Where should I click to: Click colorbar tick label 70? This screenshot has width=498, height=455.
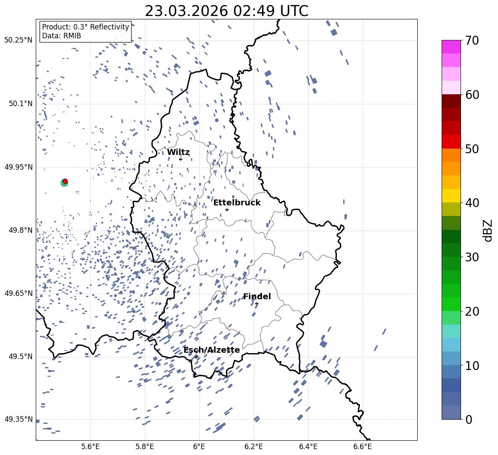[x=472, y=40]
